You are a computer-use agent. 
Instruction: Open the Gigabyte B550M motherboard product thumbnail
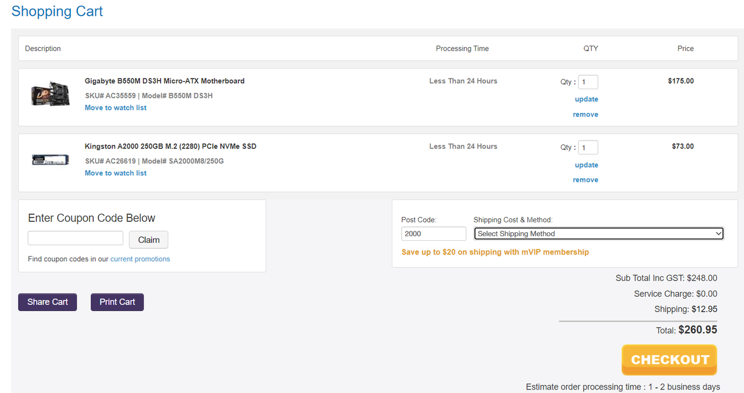point(51,94)
